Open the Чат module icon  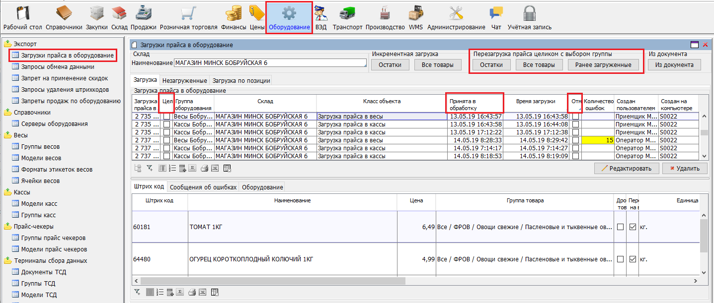[x=496, y=17]
